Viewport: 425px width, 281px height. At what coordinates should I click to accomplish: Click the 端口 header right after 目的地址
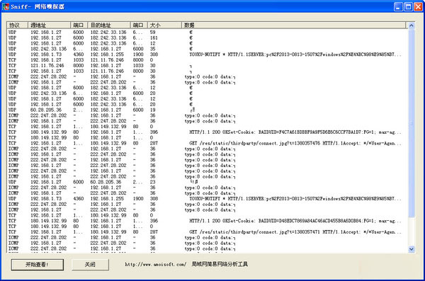(139, 25)
